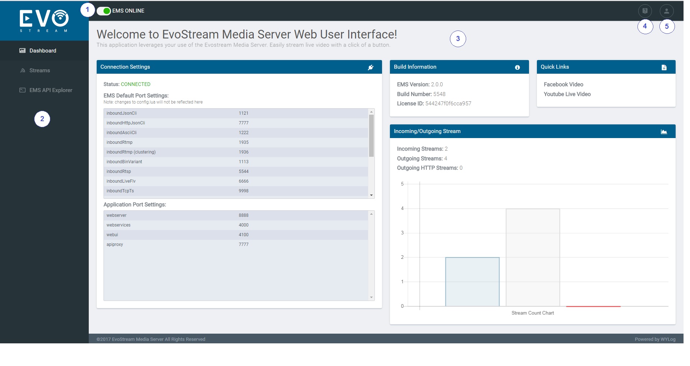Screen dimensions: 690x366
Task: Click the Incoming/Outgoing Stream chart icon
Action: click(664, 132)
